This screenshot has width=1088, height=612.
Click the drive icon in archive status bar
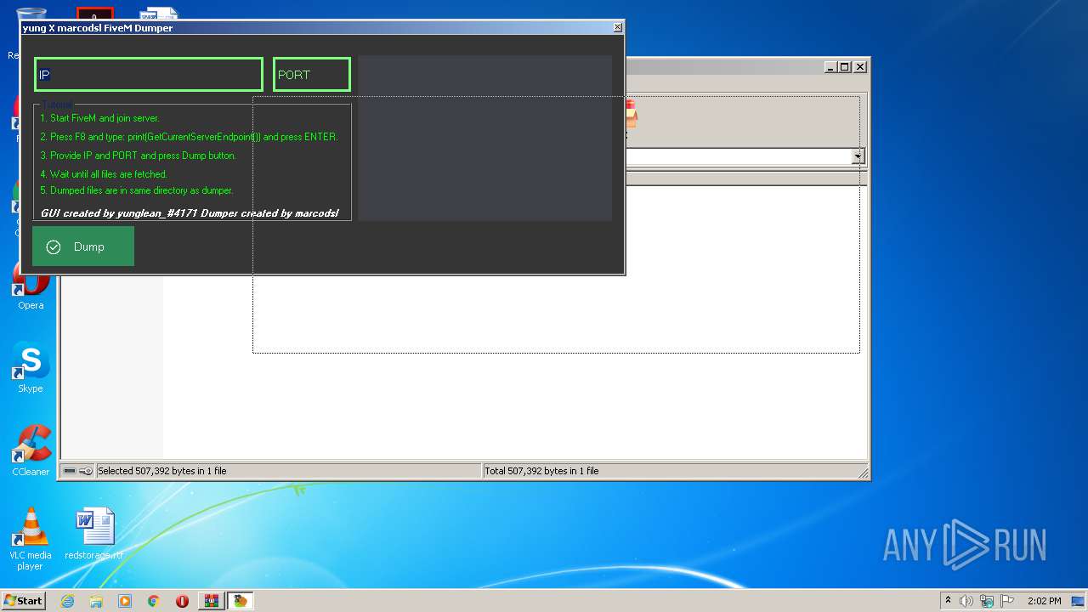pyautogui.click(x=70, y=471)
